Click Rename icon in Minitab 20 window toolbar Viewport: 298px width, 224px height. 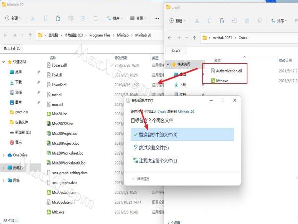71,18
